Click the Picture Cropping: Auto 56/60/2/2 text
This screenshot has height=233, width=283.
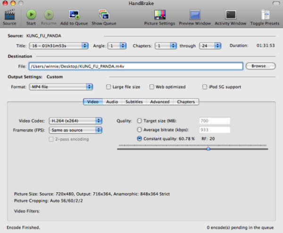tap(49, 201)
